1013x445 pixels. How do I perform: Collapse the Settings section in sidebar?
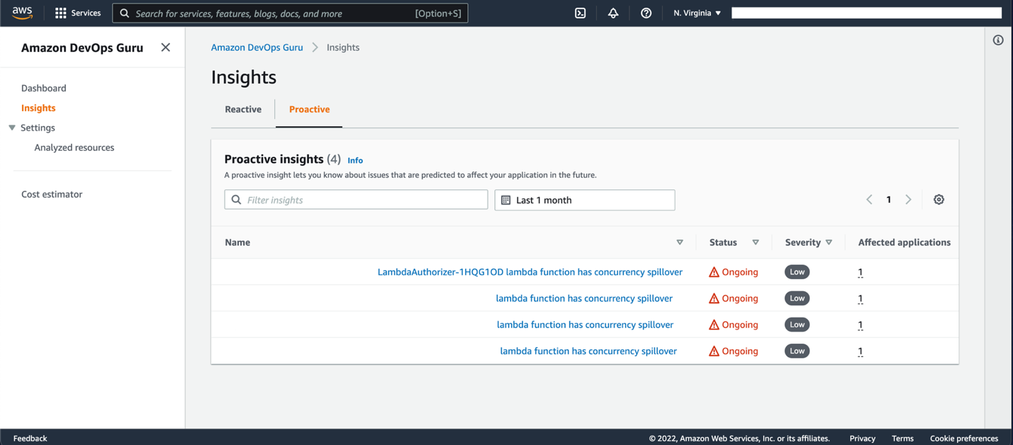point(11,128)
